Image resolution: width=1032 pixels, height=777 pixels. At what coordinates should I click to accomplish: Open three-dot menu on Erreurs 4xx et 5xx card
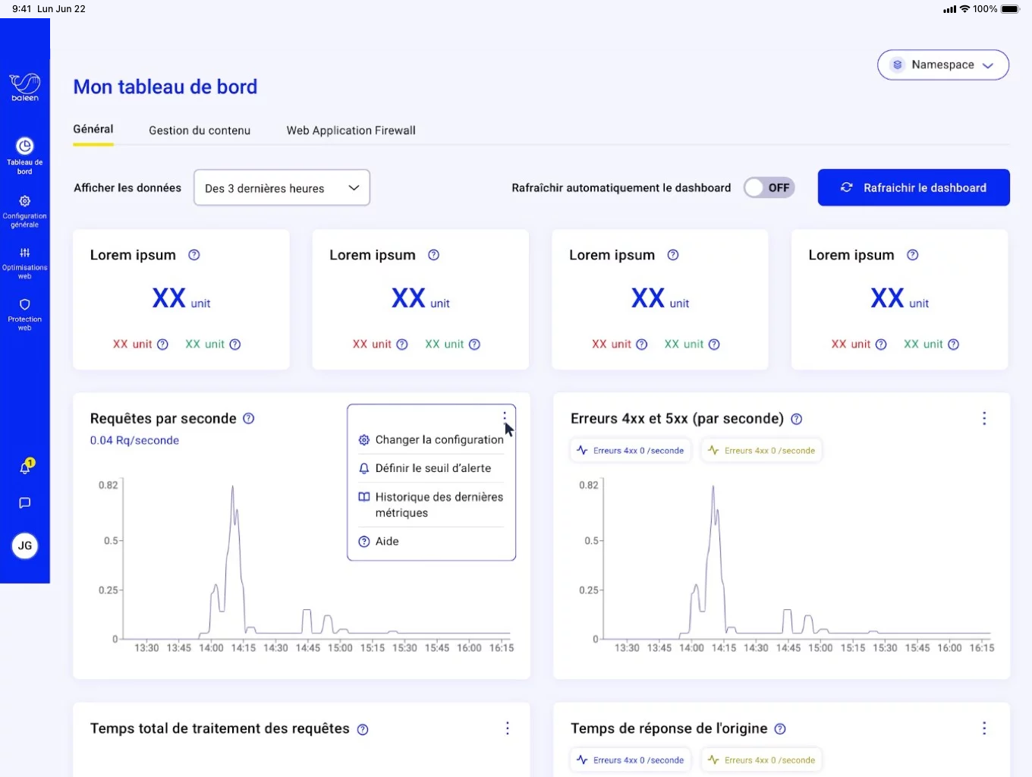(984, 419)
